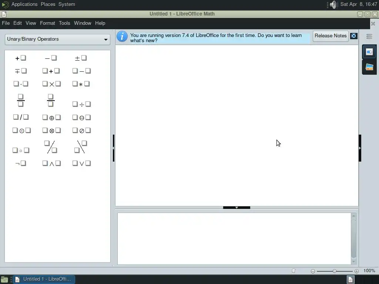The width and height of the screenshot is (379, 284).
Task: Collapse the formula editor with down-arrow handle
Action: click(237, 207)
